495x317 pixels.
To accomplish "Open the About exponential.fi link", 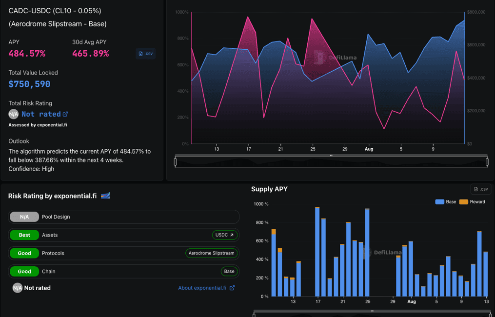I will click(202, 288).
